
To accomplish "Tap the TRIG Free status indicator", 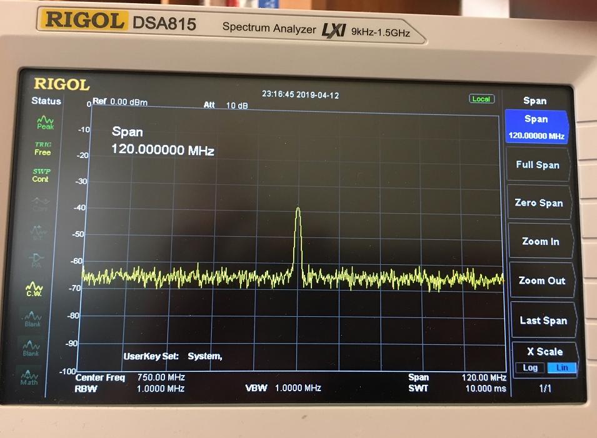I will point(43,149).
